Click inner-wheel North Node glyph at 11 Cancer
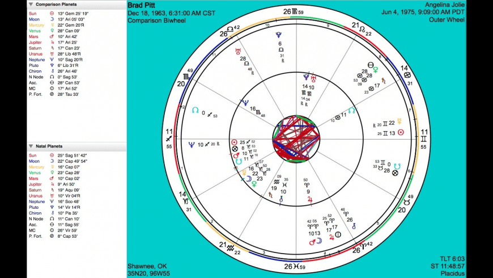Screen dimensions: 493x278 pyautogui.click(x=351, y=111)
